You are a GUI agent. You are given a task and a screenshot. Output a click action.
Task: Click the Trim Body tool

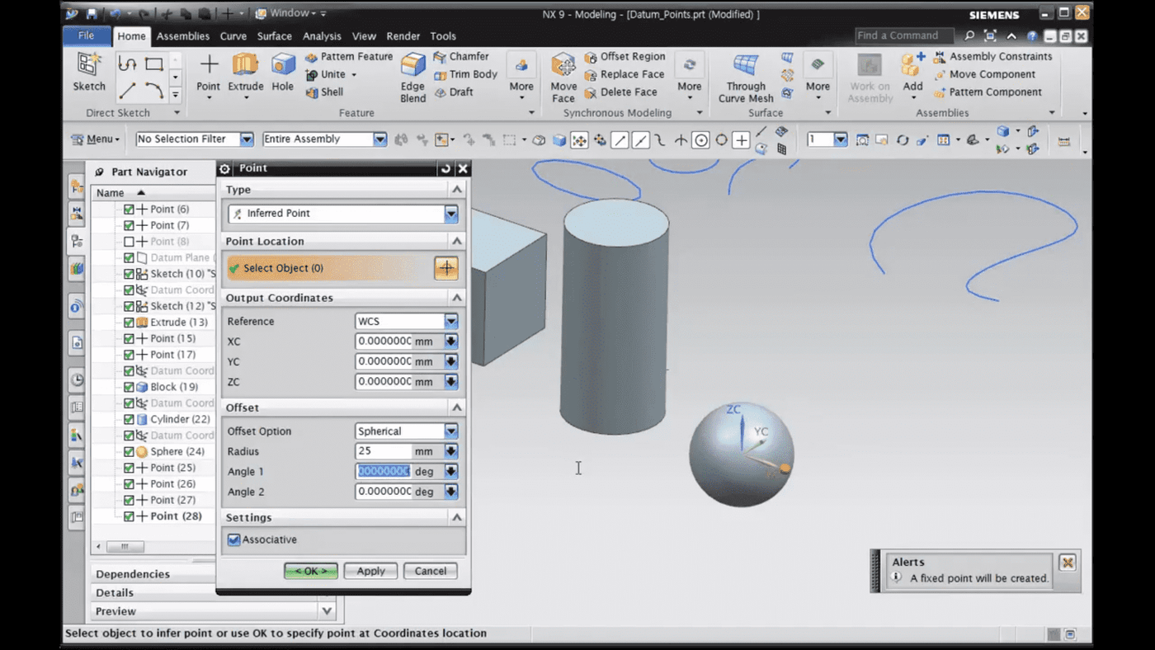coord(465,74)
